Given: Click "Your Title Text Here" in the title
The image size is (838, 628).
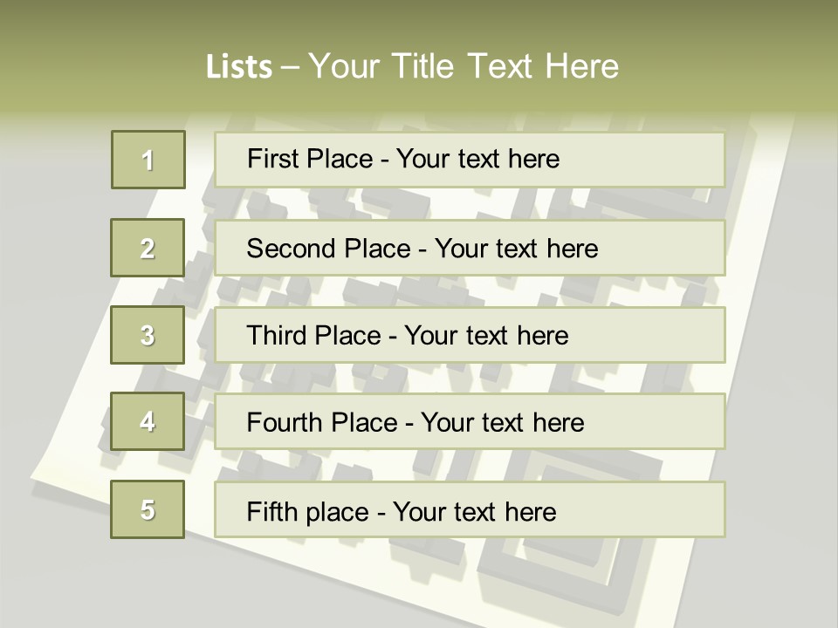Looking at the screenshot, I should point(464,66).
